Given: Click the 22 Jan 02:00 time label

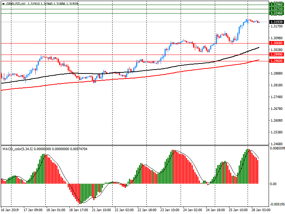Looking at the screenshot, I should (124, 210).
